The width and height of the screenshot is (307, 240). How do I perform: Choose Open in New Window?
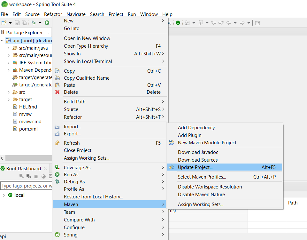coord(110,38)
